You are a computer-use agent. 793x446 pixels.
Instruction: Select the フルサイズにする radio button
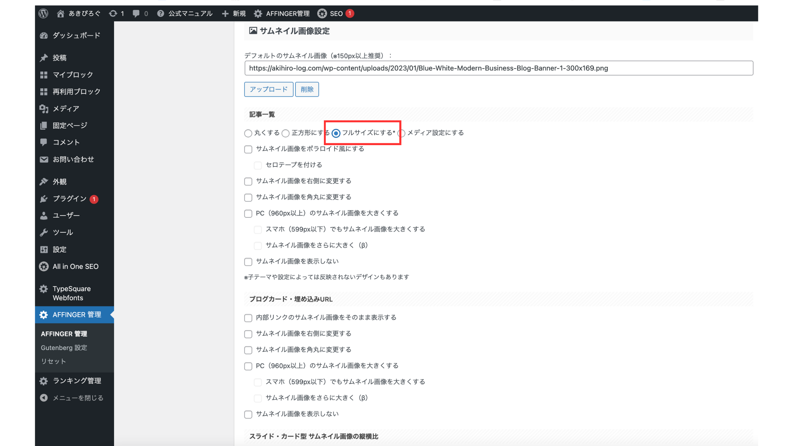(x=336, y=133)
